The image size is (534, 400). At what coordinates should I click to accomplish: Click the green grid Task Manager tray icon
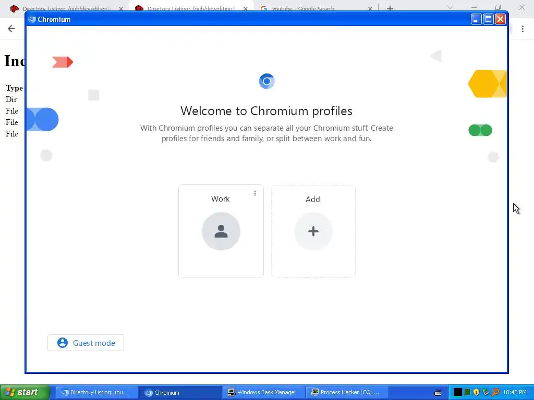467,392
